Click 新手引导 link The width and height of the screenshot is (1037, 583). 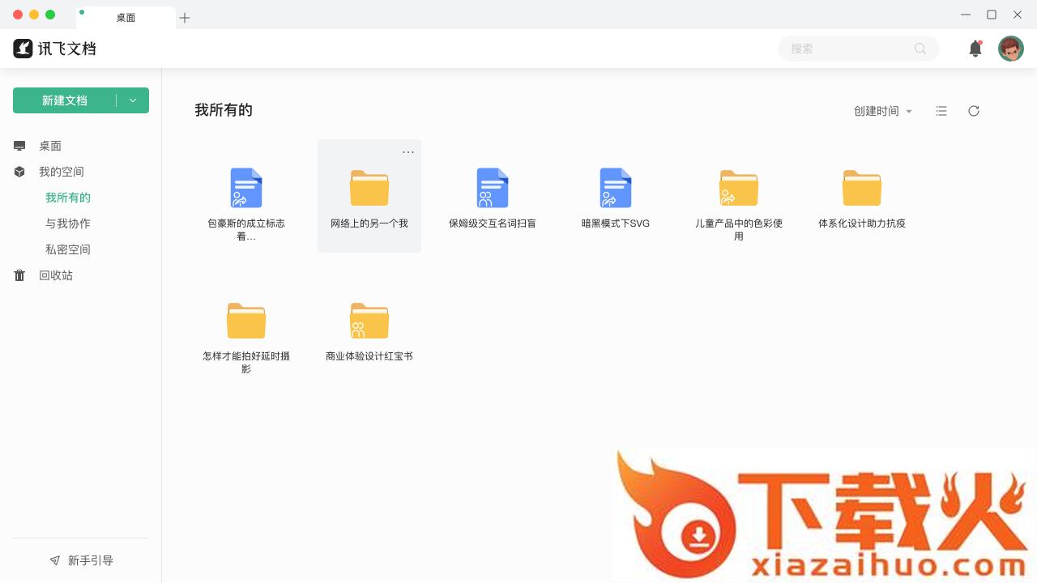(x=91, y=560)
